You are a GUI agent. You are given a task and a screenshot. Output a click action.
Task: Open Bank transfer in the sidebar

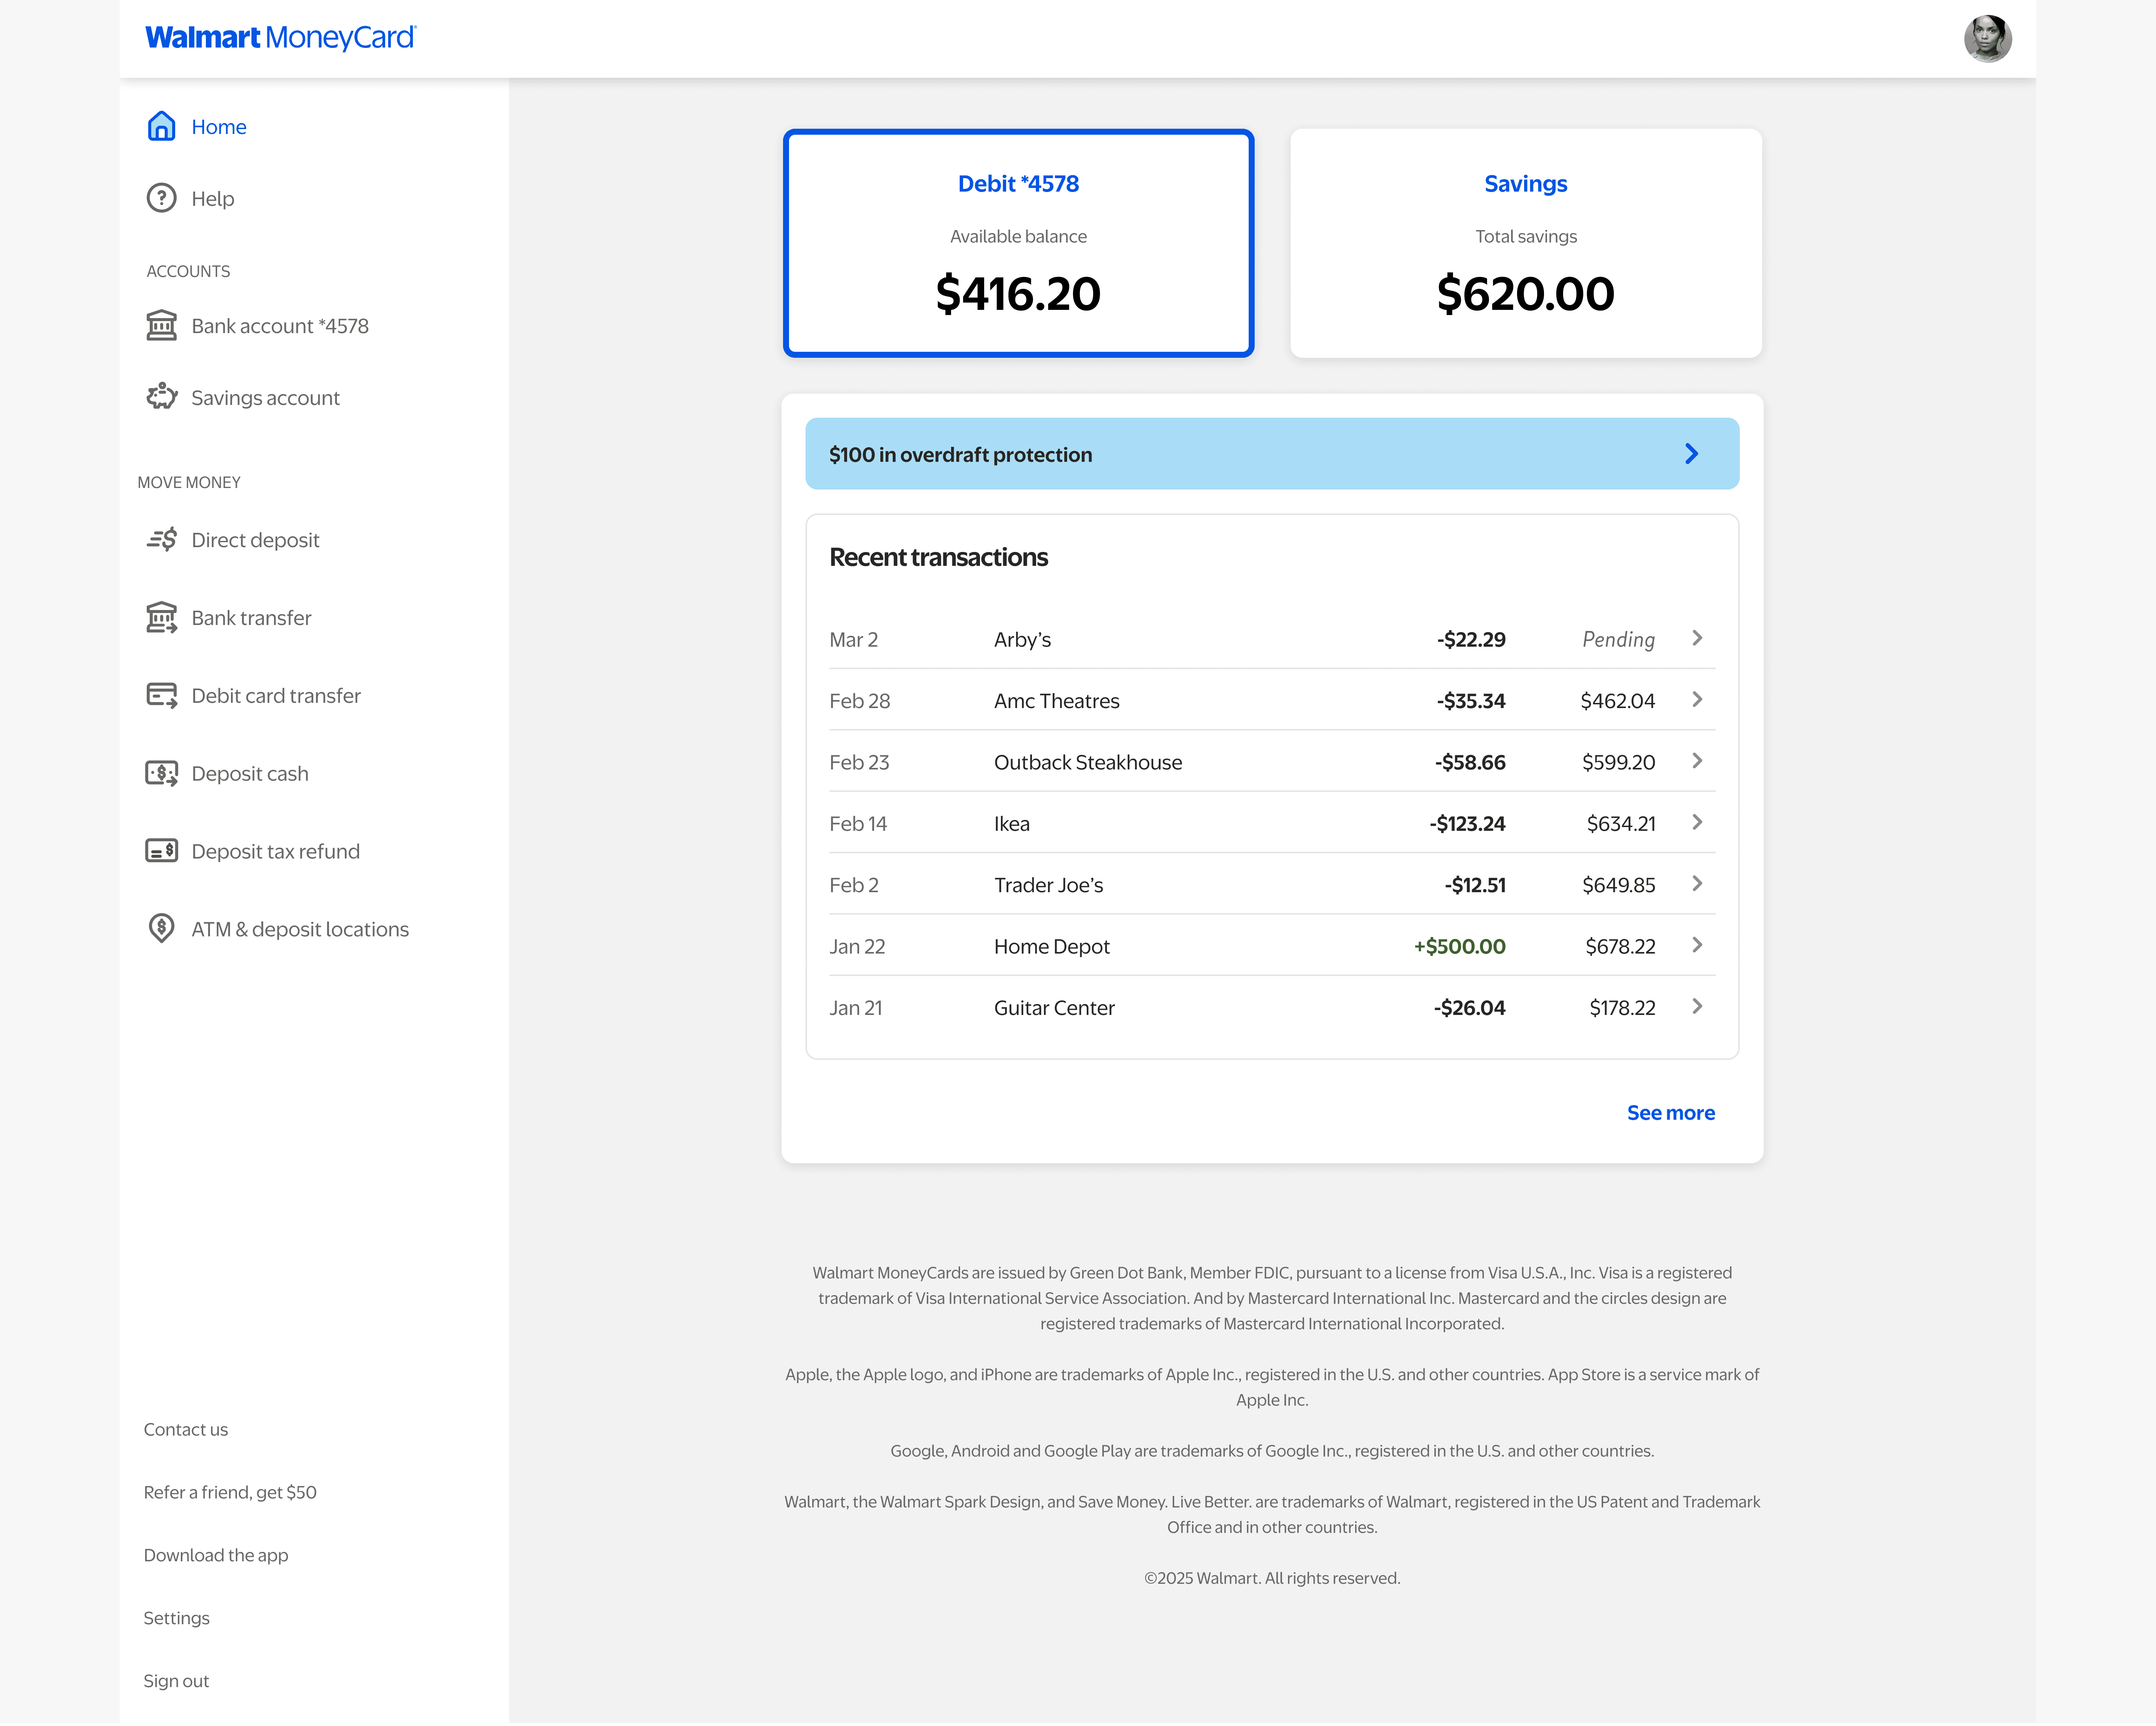pos(251,618)
